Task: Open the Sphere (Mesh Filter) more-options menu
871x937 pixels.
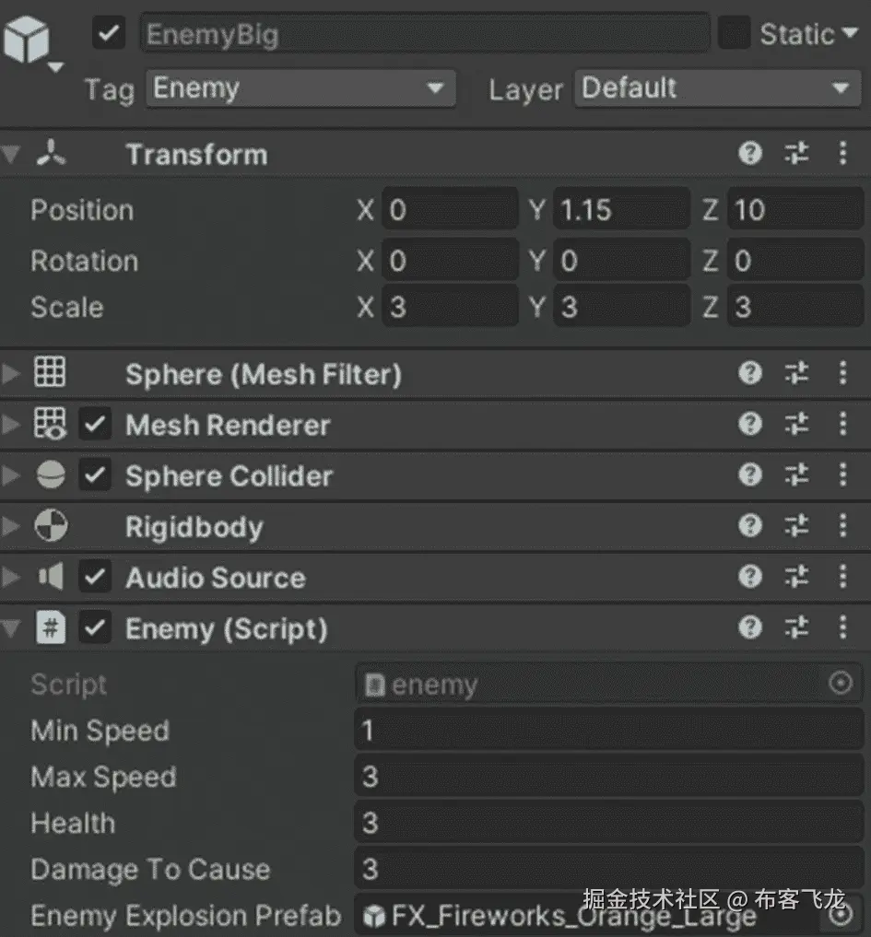Action: (x=842, y=374)
